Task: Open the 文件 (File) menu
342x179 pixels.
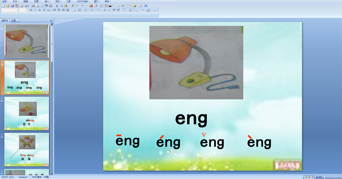Action: (15, 2)
